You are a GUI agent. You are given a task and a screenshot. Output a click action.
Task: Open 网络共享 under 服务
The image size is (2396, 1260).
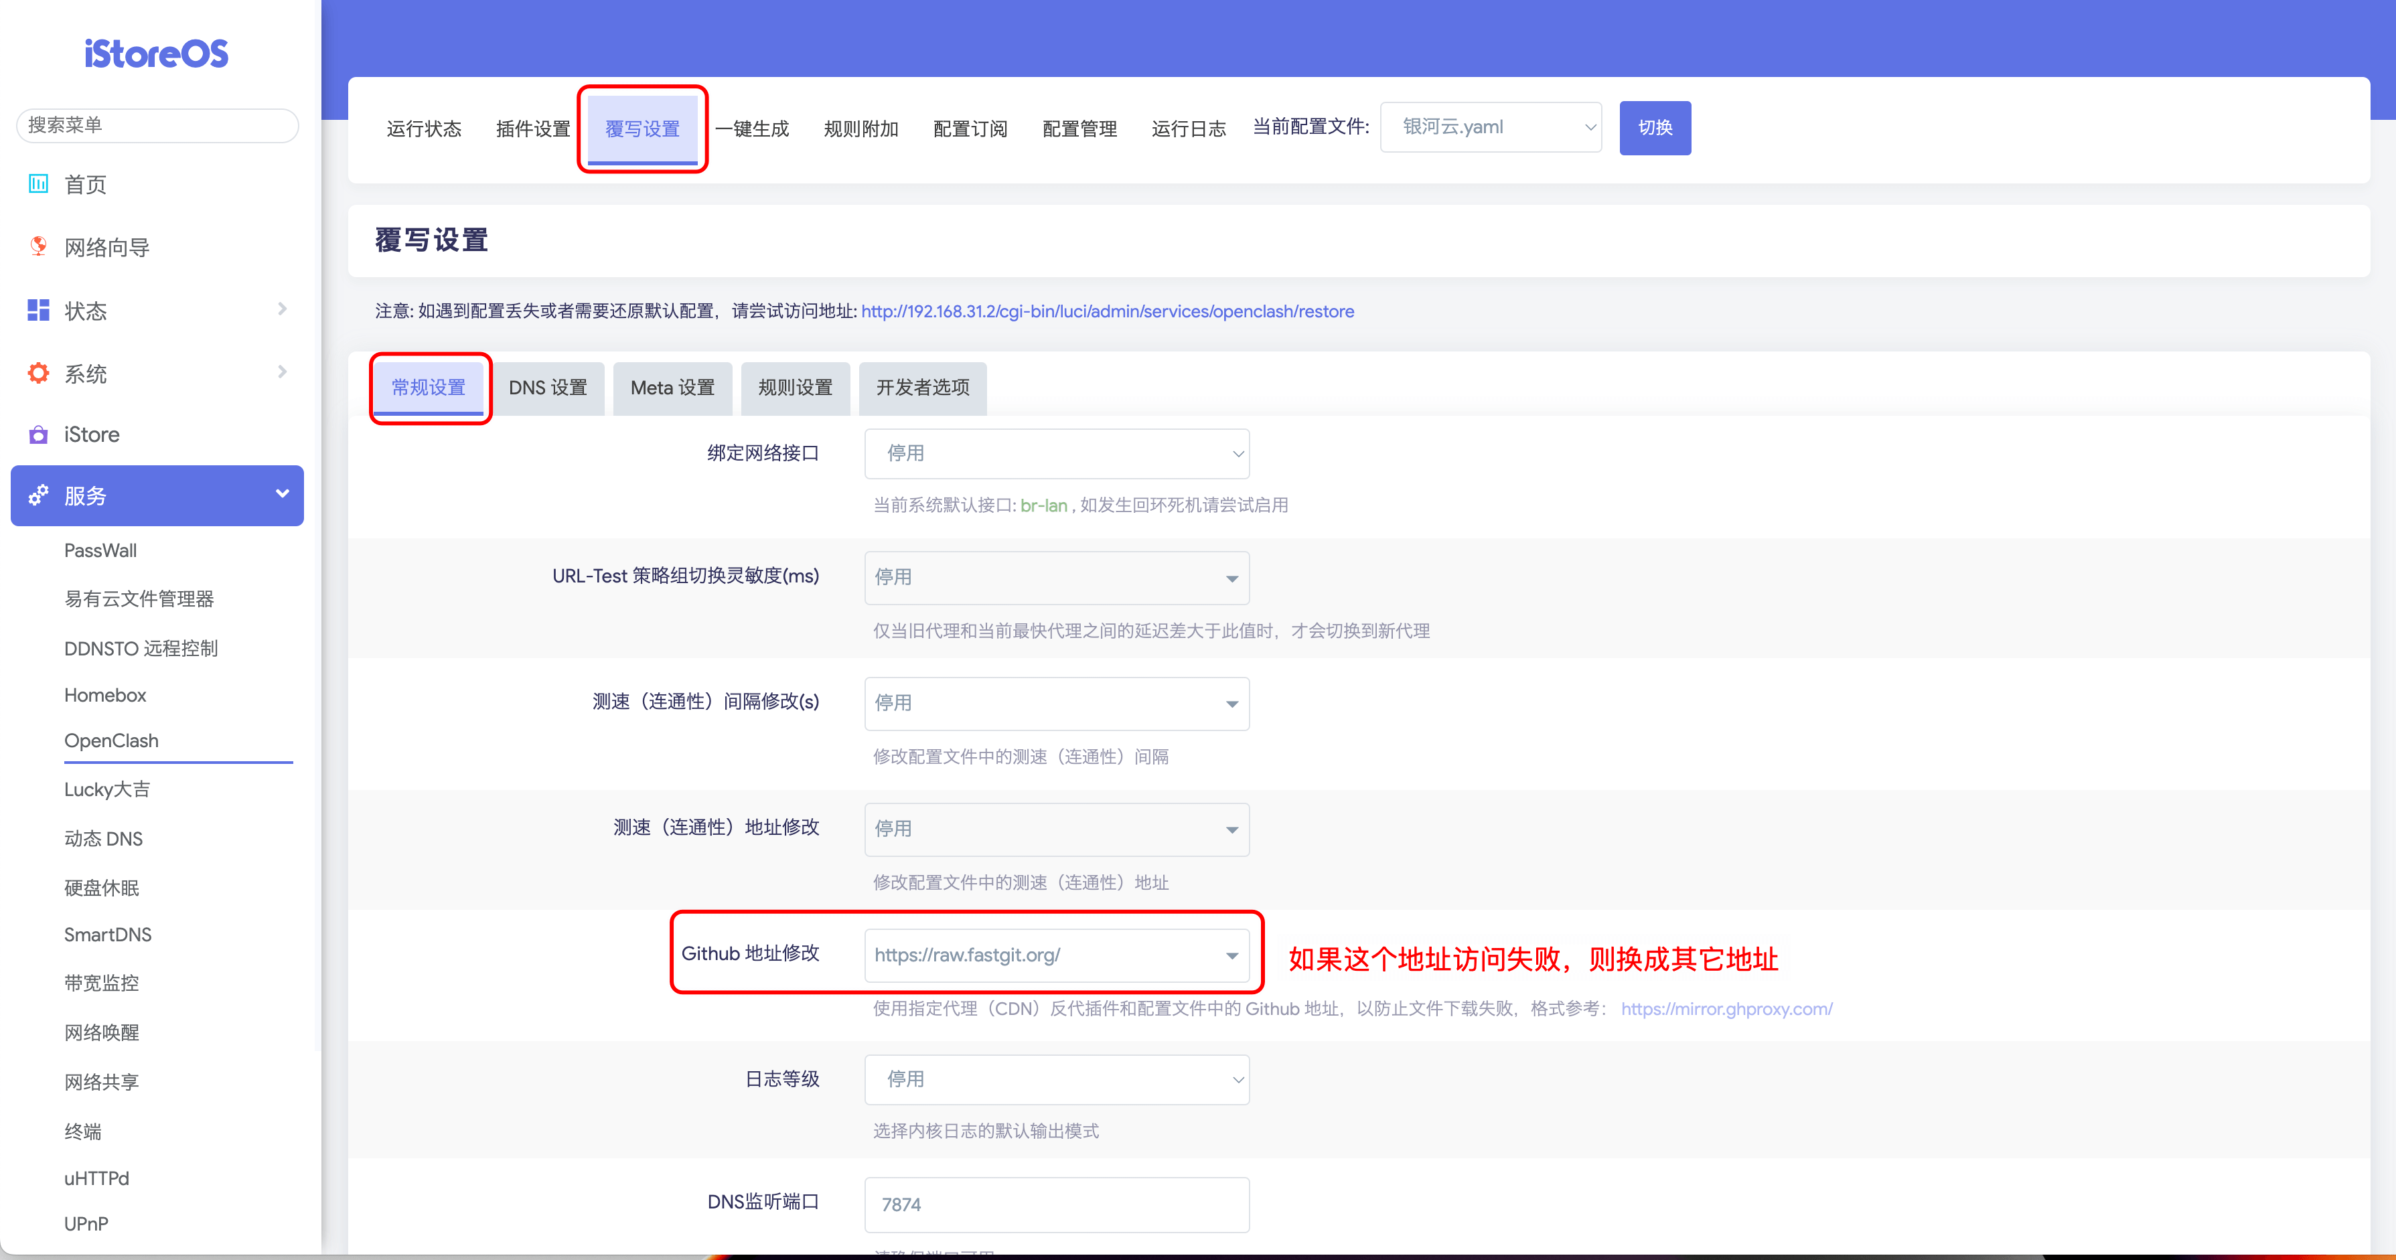101,1081
